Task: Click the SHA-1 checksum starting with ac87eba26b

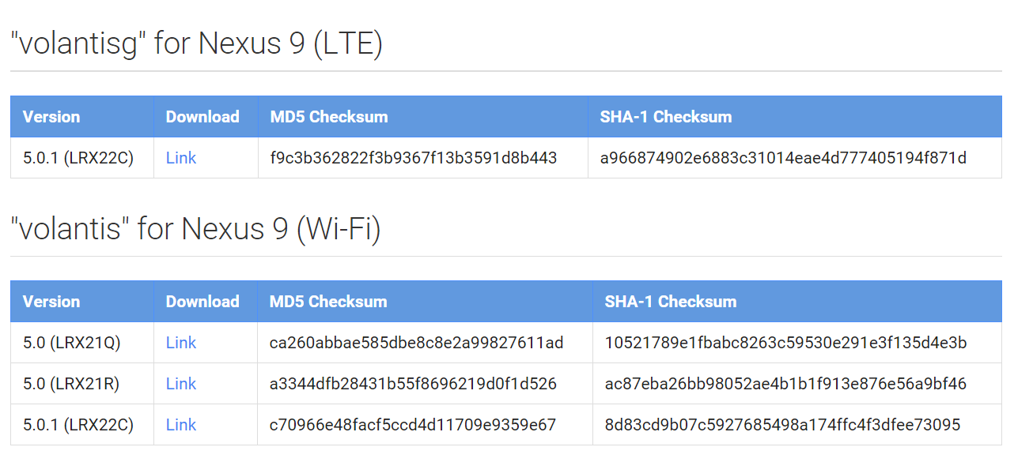Action: [785, 384]
